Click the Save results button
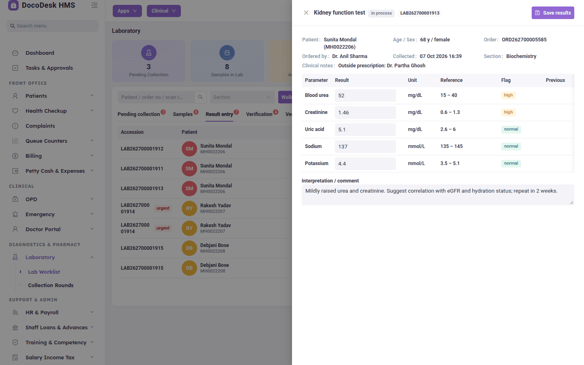The height and width of the screenshot is (365, 584). click(553, 13)
